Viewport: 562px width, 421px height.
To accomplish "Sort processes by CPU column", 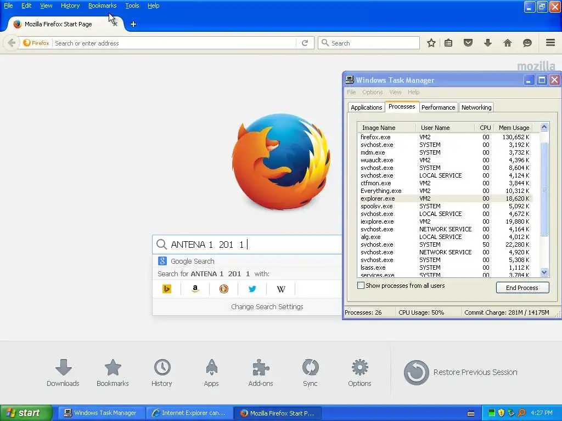I will tap(485, 128).
